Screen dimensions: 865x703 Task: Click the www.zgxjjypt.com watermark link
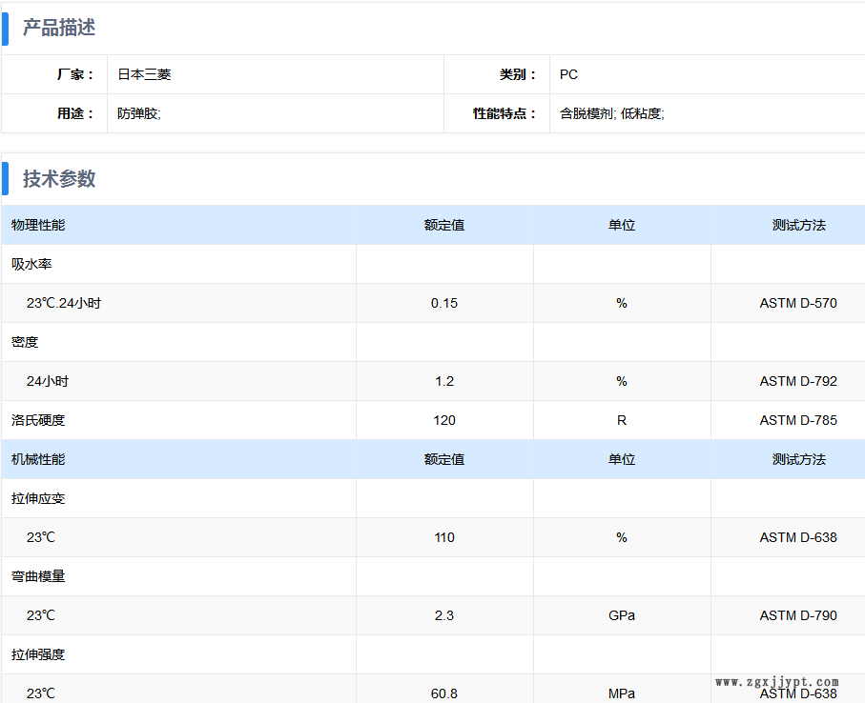pyautogui.click(x=777, y=682)
